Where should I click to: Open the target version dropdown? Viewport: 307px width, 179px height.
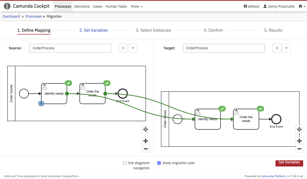286,48
